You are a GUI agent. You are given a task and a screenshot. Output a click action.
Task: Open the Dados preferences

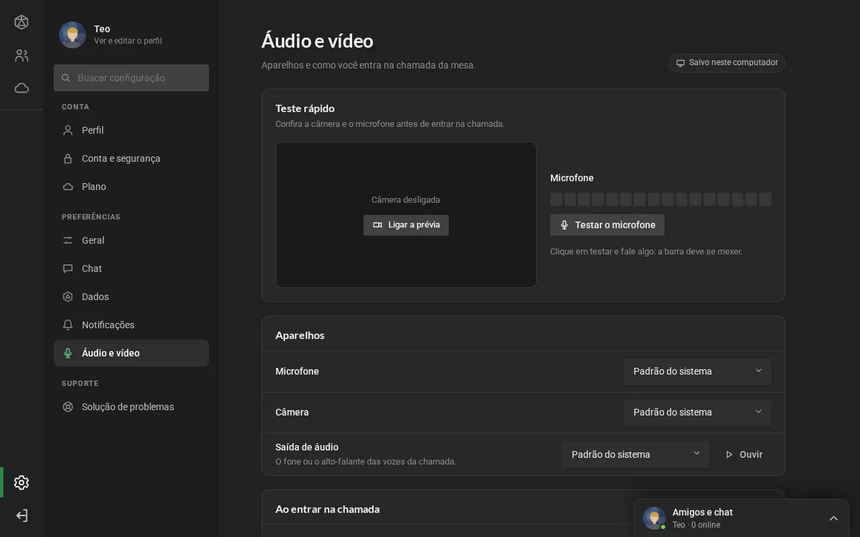pos(131,297)
